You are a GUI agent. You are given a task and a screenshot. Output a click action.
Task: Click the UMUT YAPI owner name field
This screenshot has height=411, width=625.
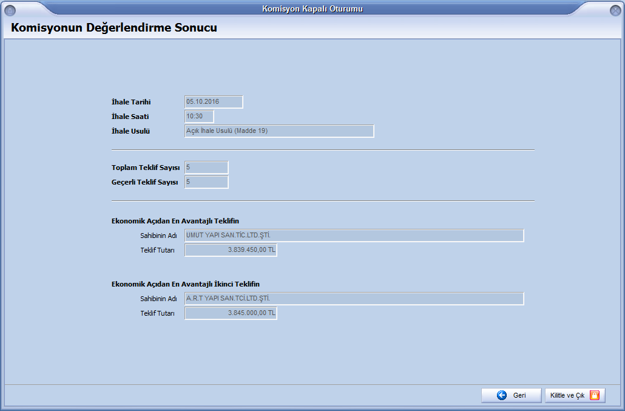pyautogui.click(x=354, y=236)
